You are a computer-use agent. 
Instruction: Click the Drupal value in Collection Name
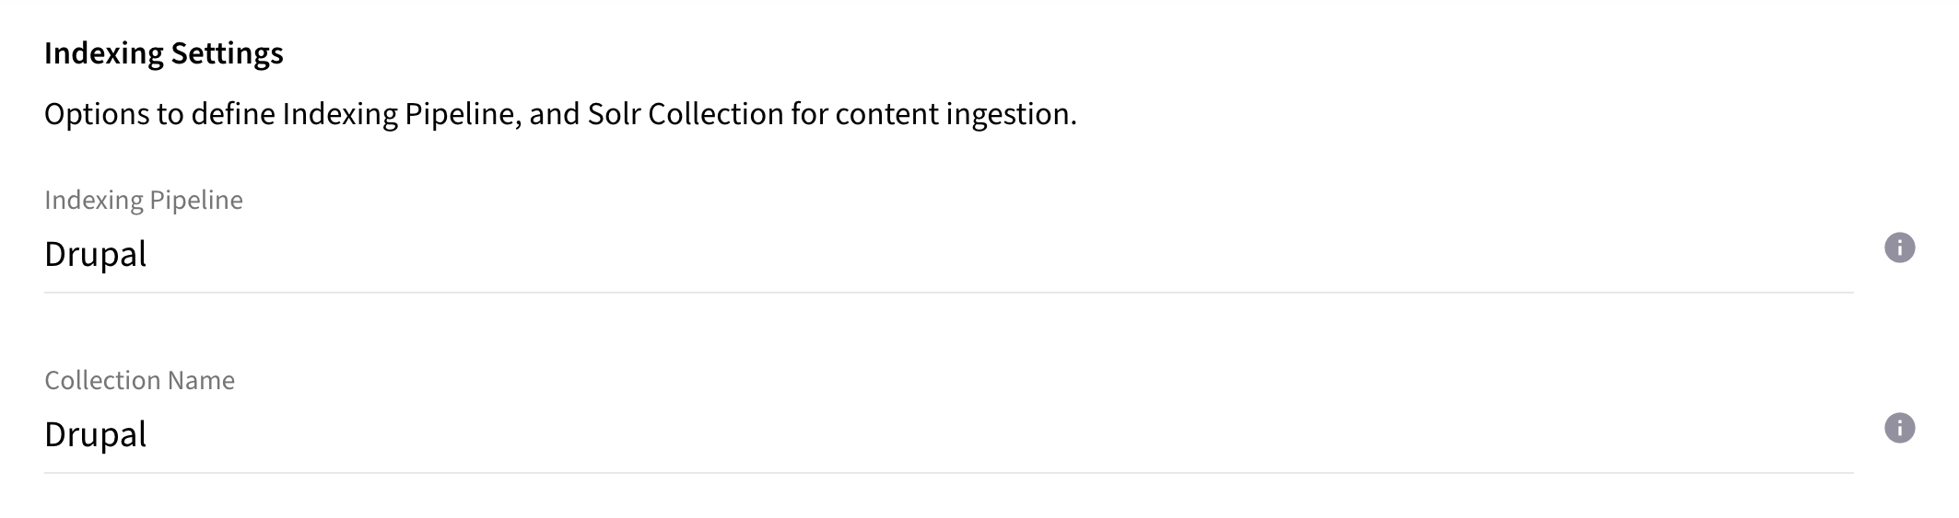[95, 434]
